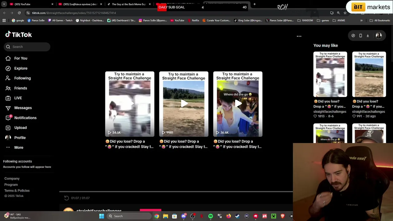Open the Company footer link
The height and width of the screenshot is (221, 393).
(12, 178)
